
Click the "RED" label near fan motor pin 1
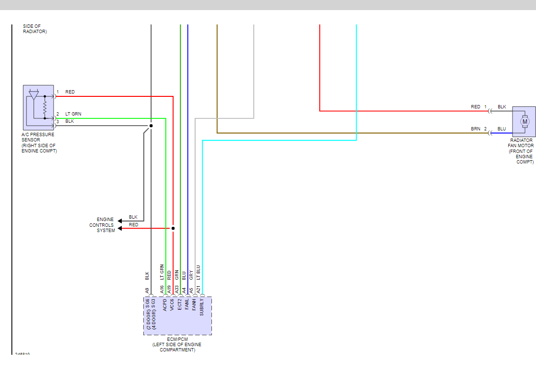pos(476,107)
